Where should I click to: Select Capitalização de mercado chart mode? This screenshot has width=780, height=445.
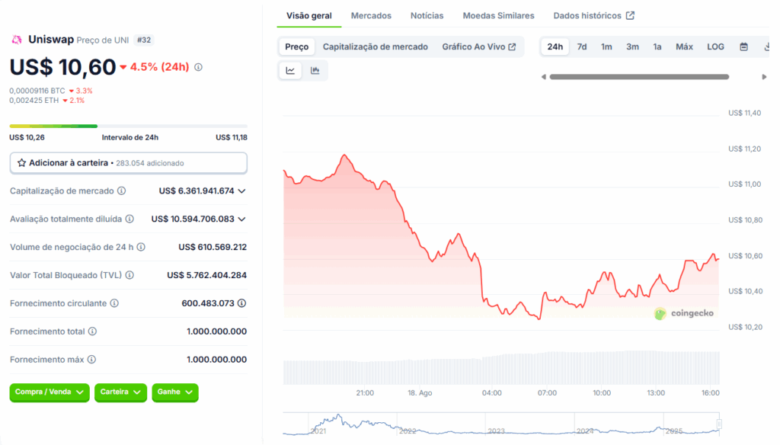tap(375, 46)
